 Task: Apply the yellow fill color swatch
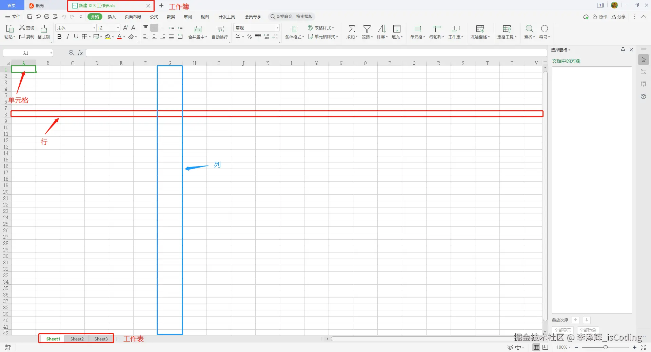tap(108, 37)
